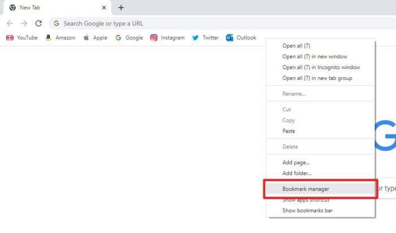
Task: Open the Instagram bookmark
Action: click(167, 37)
